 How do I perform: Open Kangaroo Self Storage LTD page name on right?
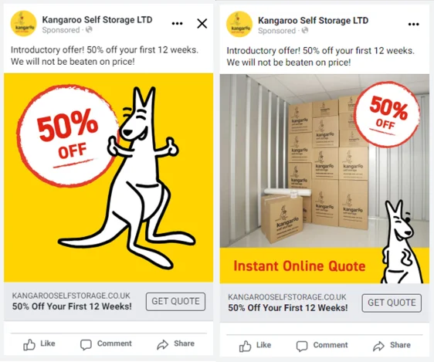(313, 21)
